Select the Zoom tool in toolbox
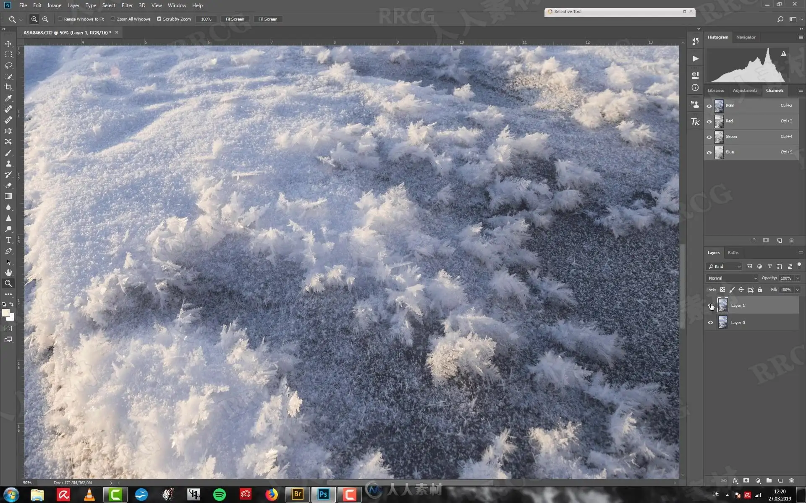806x503 pixels. [x=8, y=283]
